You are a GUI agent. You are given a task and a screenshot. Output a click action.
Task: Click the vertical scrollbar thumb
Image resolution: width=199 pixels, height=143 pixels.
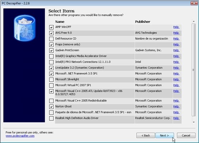pos(194,70)
